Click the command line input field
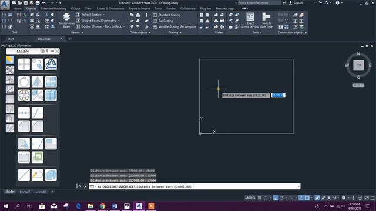 tap(194, 186)
